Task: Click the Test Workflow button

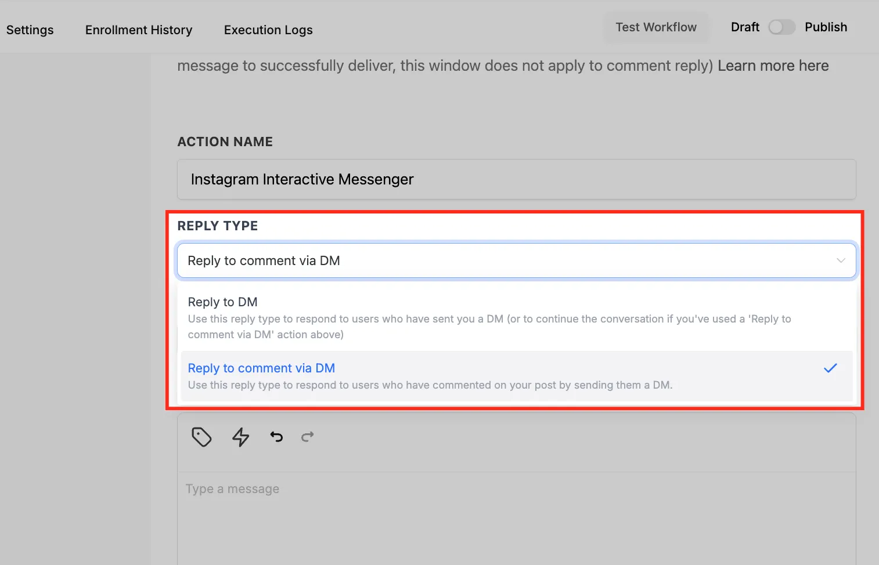Action: coord(656,27)
